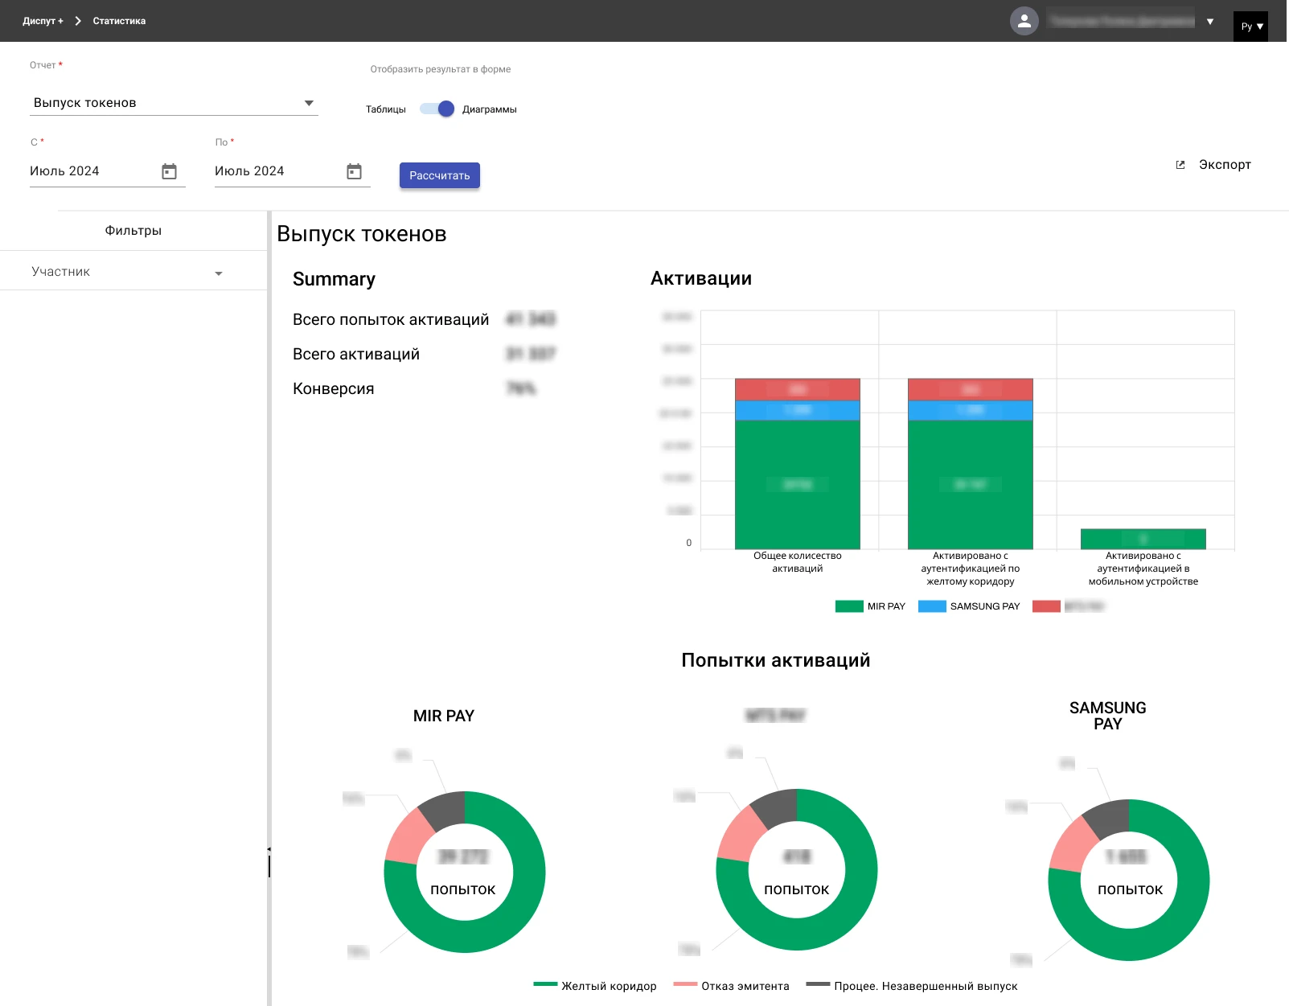The image size is (1289, 1006).
Task: Open Статистика breadcrumb item
Action: [119, 21]
